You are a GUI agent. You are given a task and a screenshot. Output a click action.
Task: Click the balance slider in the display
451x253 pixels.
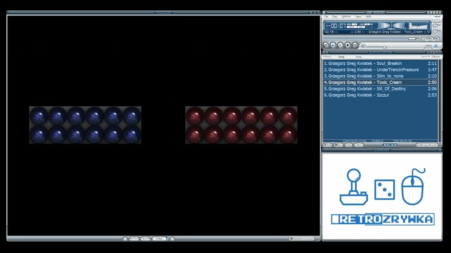[x=391, y=26]
